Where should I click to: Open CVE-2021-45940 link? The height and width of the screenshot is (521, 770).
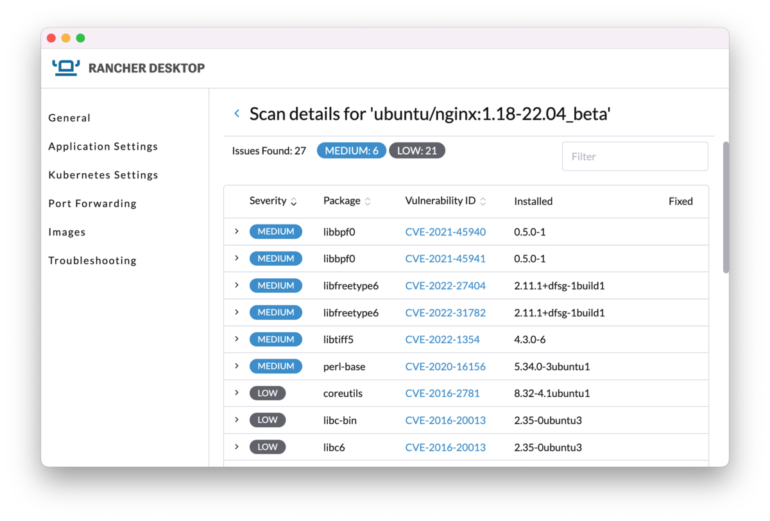pos(445,232)
